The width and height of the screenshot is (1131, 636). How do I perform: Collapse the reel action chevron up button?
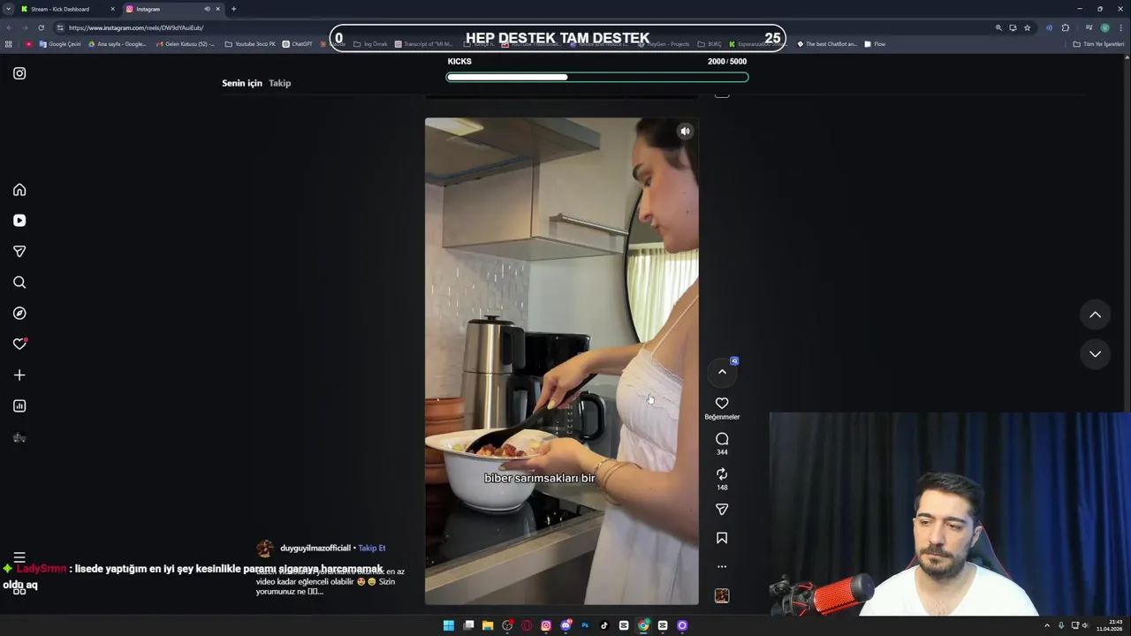pos(722,372)
